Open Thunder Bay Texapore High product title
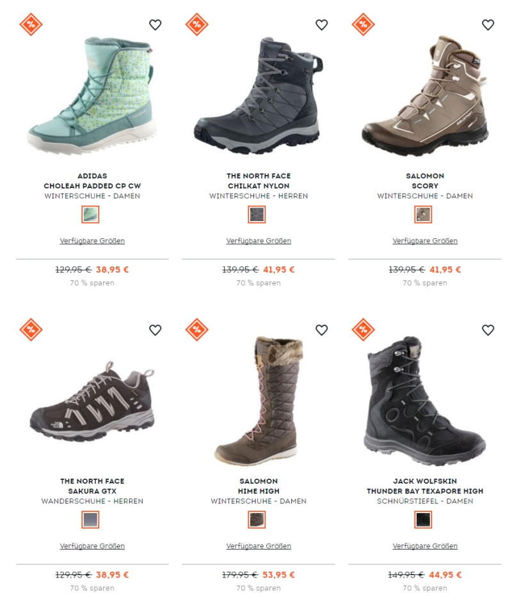This screenshot has height=600, width=512. tap(425, 491)
